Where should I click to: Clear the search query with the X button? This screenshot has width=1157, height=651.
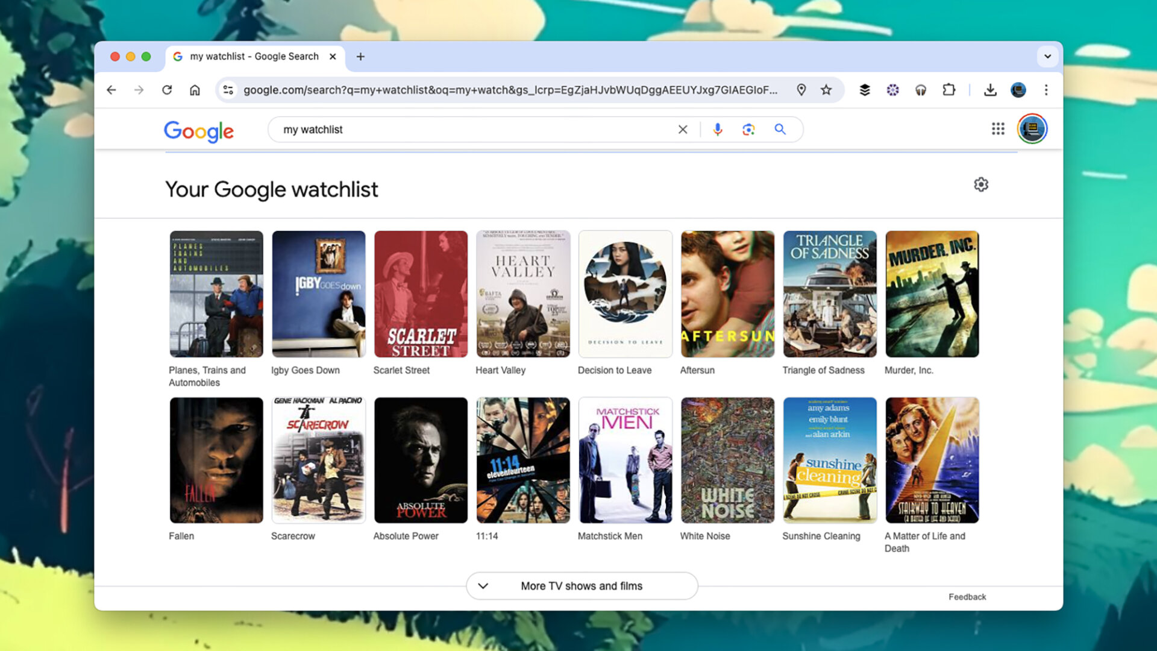pyautogui.click(x=682, y=129)
